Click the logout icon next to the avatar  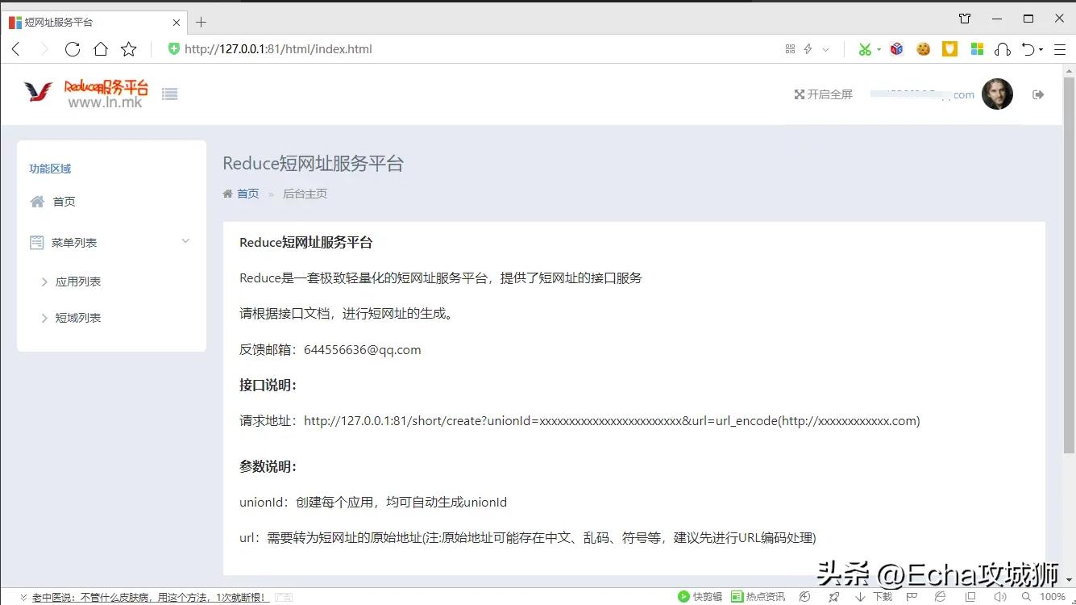tap(1038, 94)
